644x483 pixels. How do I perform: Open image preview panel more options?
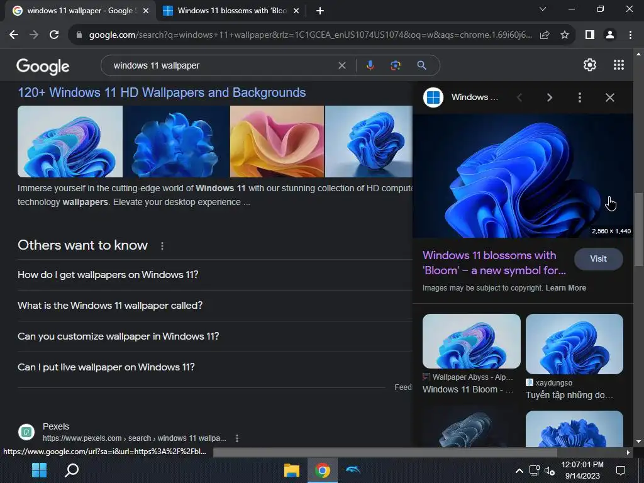579,97
